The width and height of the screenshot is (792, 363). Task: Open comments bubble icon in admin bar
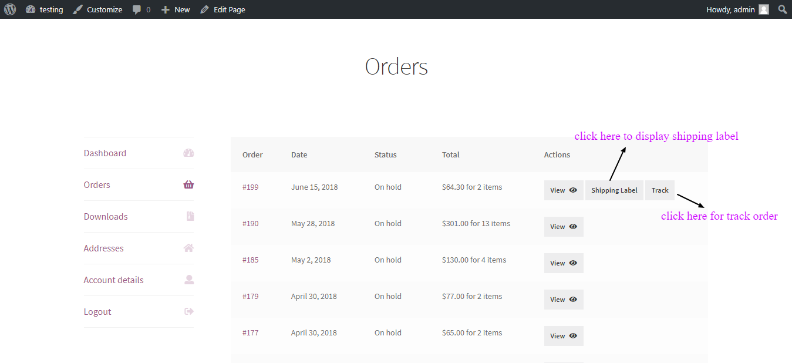click(137, 9)
